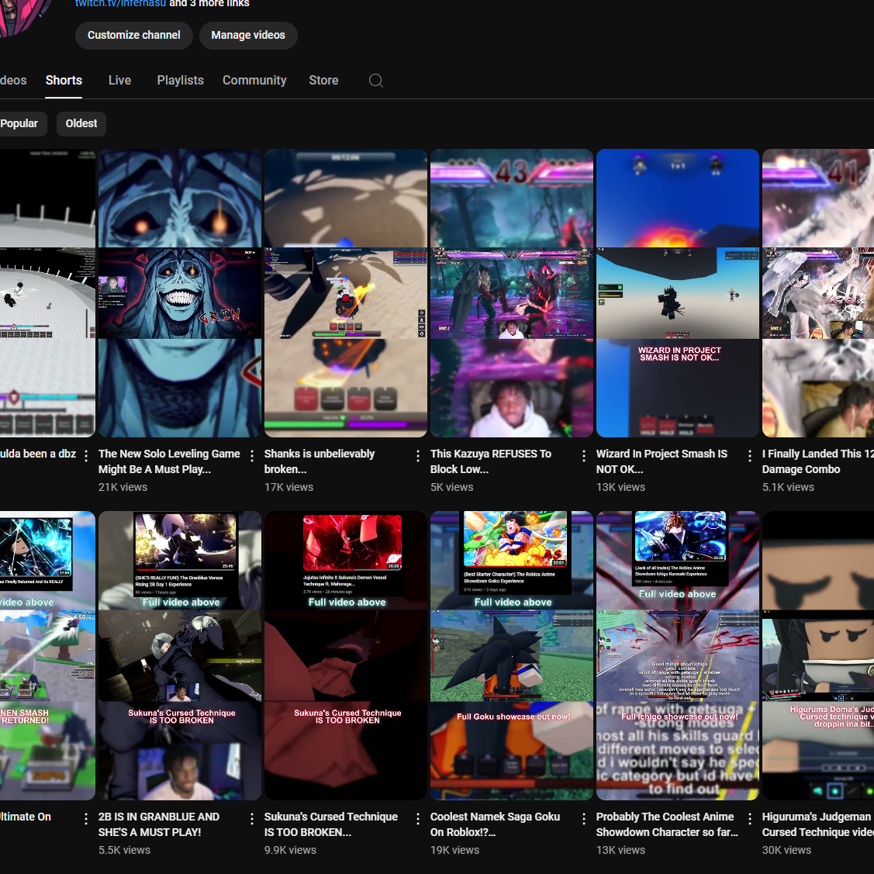This screenshot has height=874, width=874.
Task: Open options for Coolest Anime Showdown Character short
Action: (x=750, y=819)
